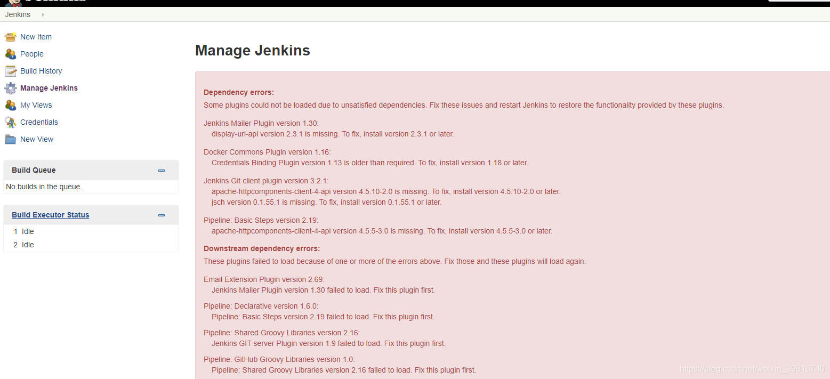Click 'Pipeline: Shared Groovy Libraries version 2.16:' heading line

click(x=281, y=333)
